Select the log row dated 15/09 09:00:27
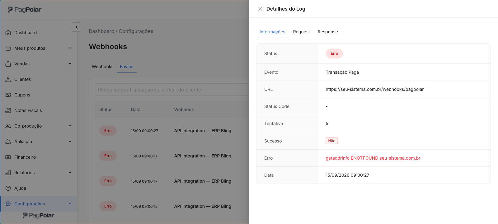 [x=171, y=131]
